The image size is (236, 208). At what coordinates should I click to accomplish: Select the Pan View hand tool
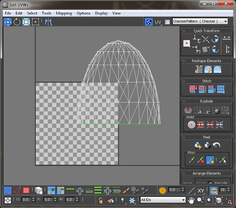pos(191,200)
